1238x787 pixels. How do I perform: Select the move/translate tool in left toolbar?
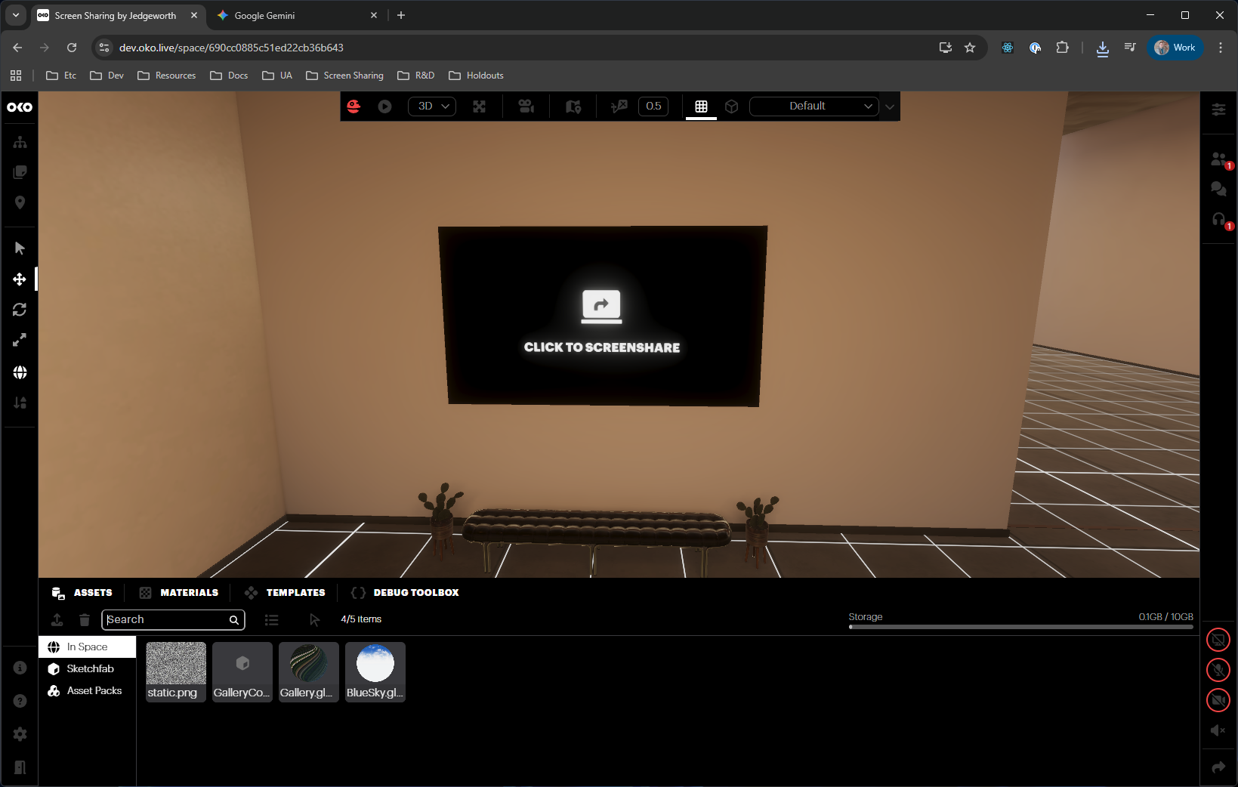pyautogui.click(x=20, y=279)
